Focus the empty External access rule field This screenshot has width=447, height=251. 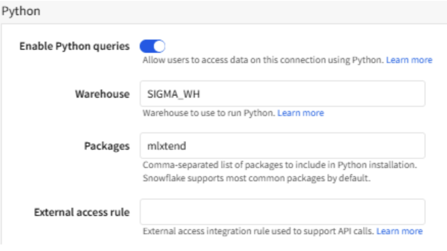coord(282,212)
